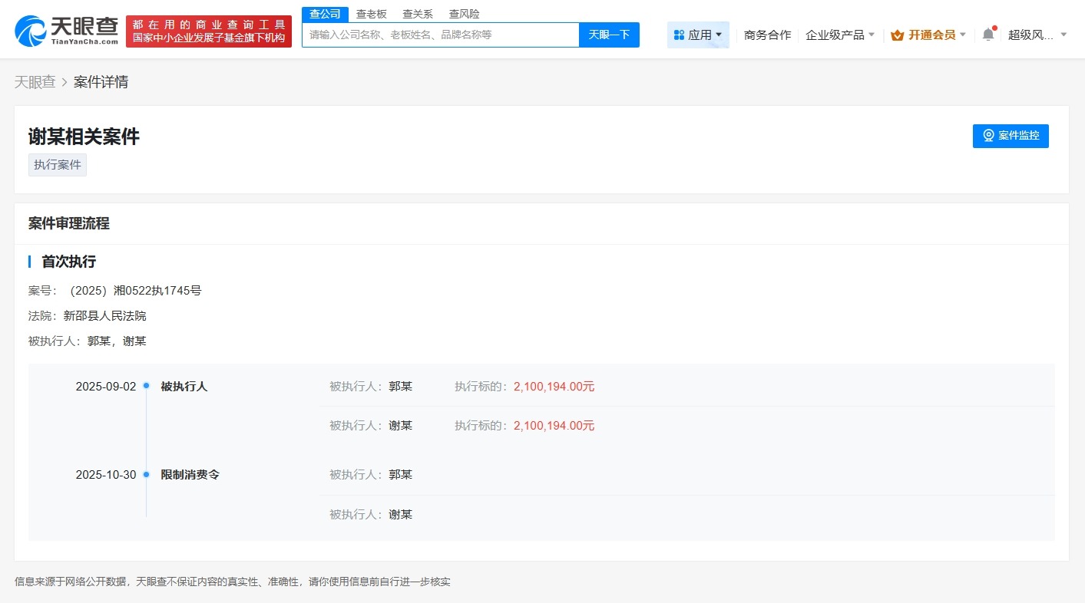The image size is (1085, 603).
Task: Select the 查关系 tab
Action: (417, 13)
